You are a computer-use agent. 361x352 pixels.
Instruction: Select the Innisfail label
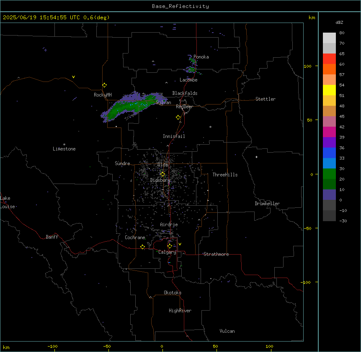(x=174, y=136)
